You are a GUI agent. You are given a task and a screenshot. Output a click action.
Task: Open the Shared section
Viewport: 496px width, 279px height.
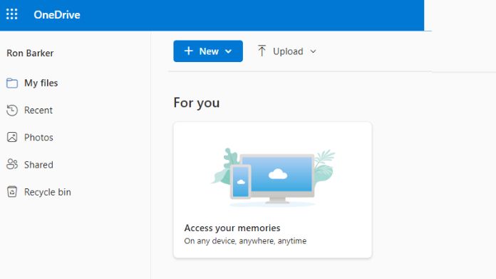point(38,165)
